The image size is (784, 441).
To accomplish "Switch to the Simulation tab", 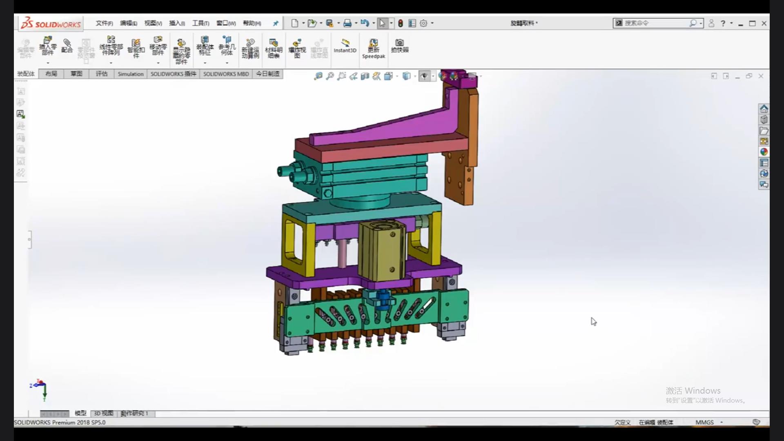I will pos(131,74).
